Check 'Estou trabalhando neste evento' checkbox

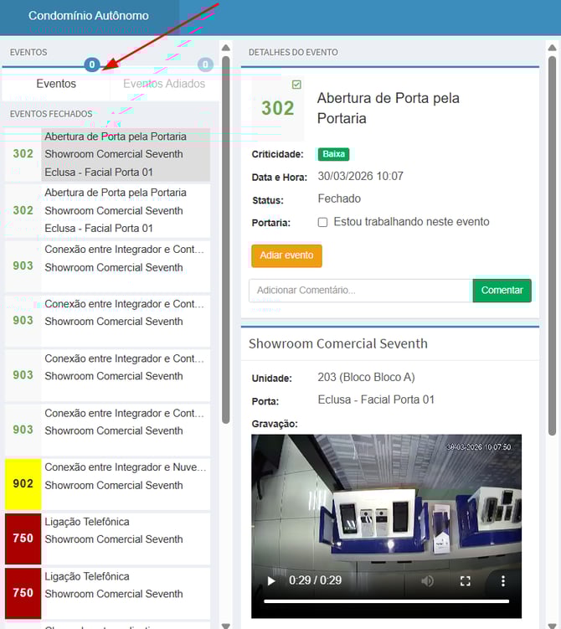(322, 223)
